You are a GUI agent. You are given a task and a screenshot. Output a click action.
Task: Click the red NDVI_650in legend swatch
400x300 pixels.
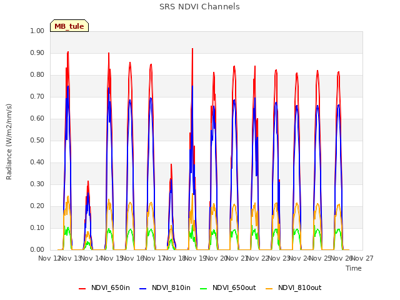point(82,289)
